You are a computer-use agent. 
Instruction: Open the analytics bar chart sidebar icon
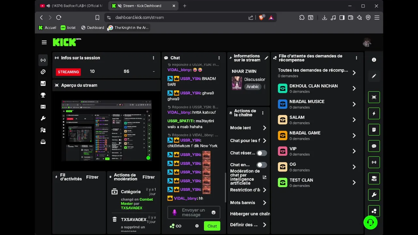point(43,84)
